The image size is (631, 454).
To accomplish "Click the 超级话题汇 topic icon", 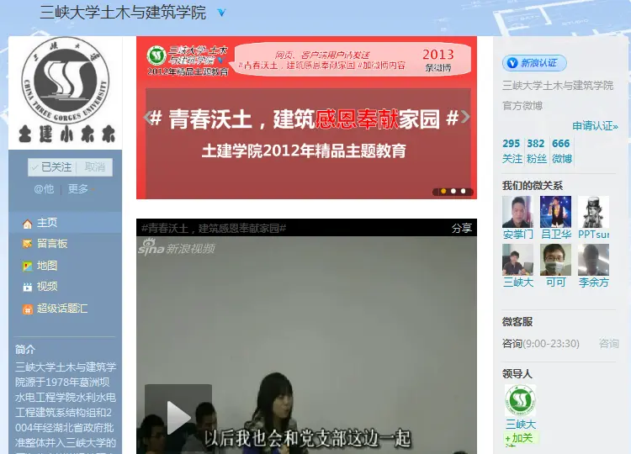I will (28, 309).
